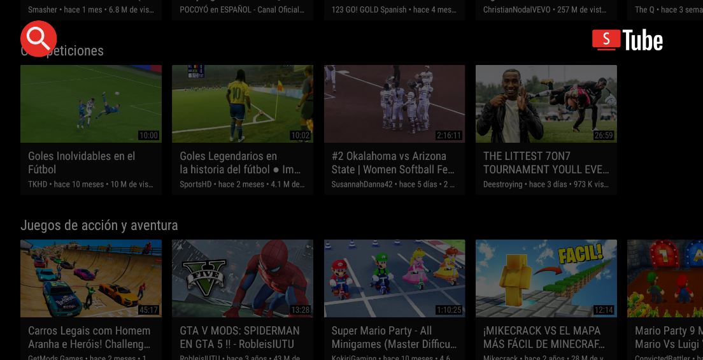The width and height of the screenshot is (703, 360).
Task: Click the 10:02 duration badge
Action: tap(301, 136)
